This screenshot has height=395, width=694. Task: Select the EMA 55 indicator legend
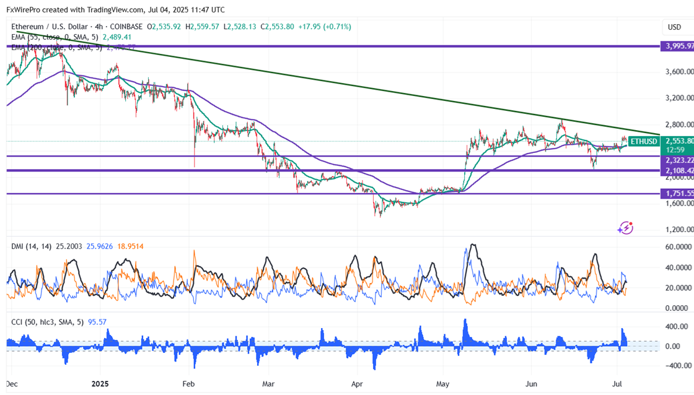pyautogui.click(x=55, y=37)
